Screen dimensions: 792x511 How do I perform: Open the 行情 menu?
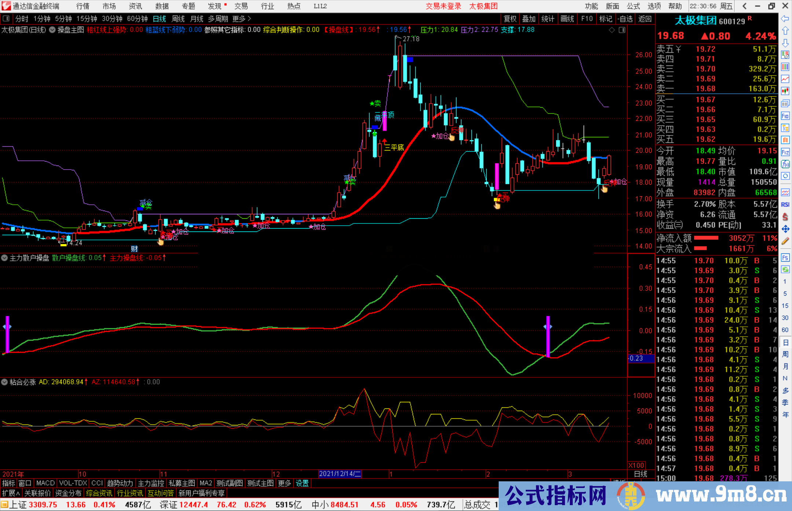[82, 6]
